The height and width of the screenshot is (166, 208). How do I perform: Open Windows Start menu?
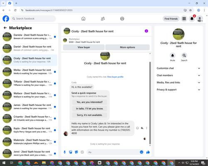[x=4, y=163]
